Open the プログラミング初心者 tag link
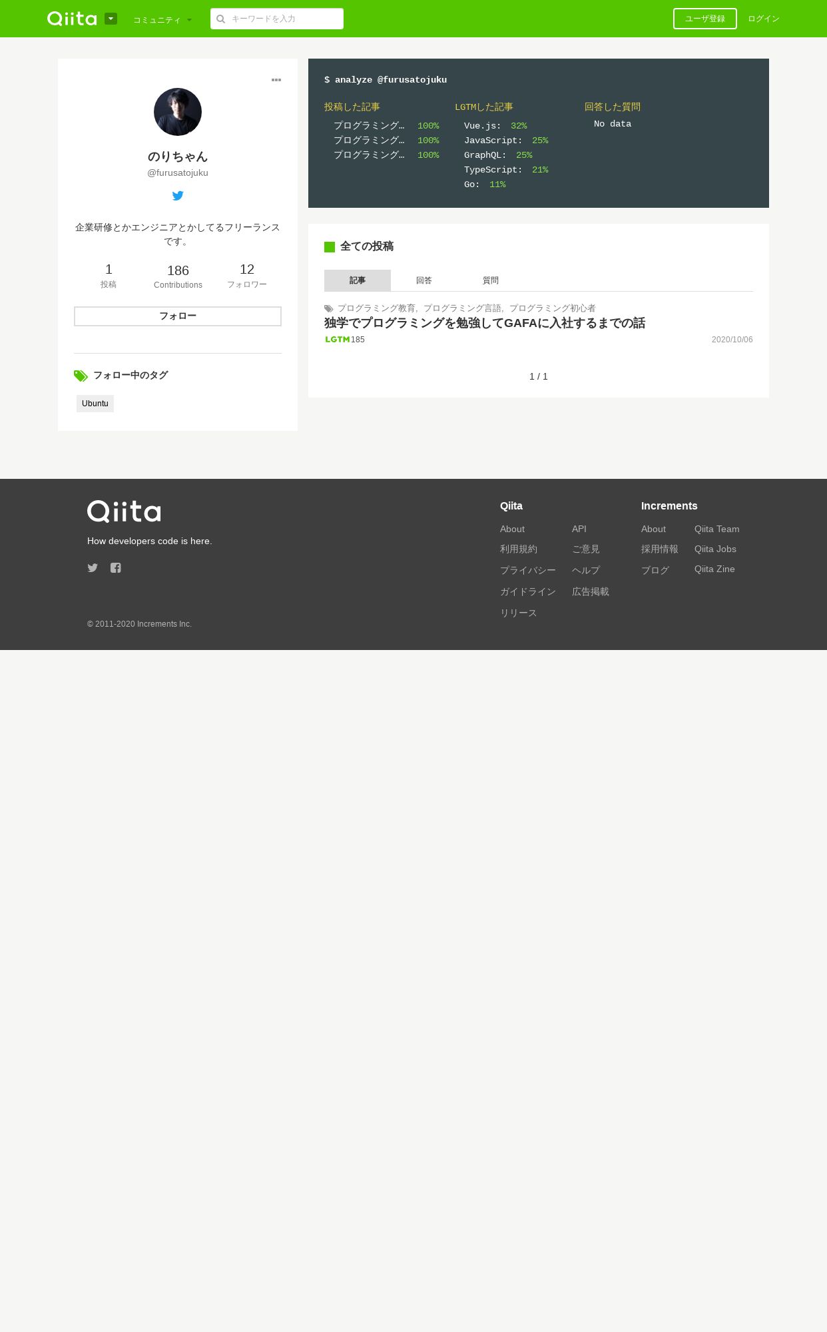Image resolution: width=827 pixels, height=1332 pixels. (553, 308)
